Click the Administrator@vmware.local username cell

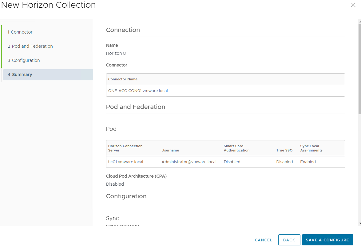click(x=189, y=162)
